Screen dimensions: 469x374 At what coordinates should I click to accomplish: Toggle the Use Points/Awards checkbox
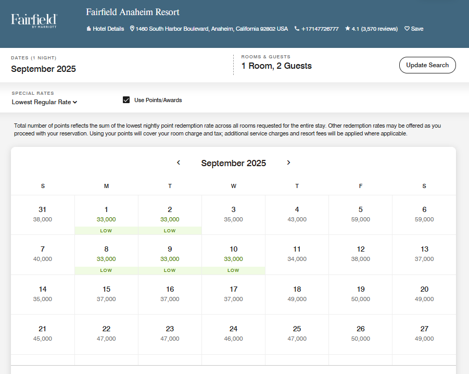tap(126, 100)
